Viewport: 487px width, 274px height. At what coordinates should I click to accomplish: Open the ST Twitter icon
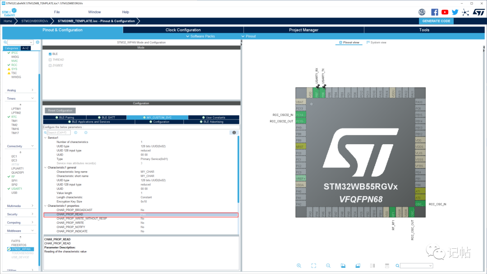(455, 12)
